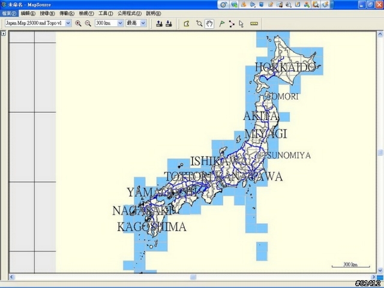
Task: Click the KAGOSHIMA label on the map
Action: (x=152, y=227)
